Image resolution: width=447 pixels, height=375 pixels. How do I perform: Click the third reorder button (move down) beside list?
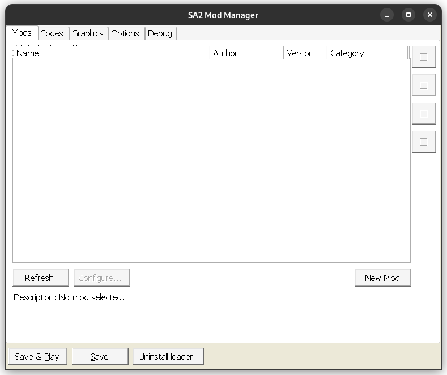pos(424,113)
